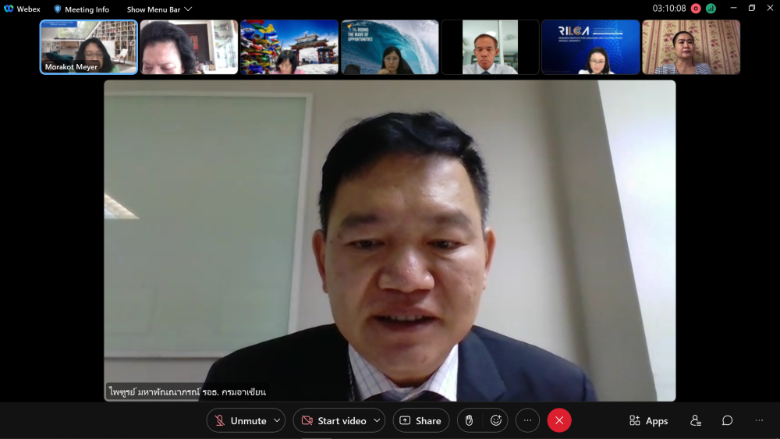Open panel options ellipsis at far right
780x439 pixels.
point(759,420)
